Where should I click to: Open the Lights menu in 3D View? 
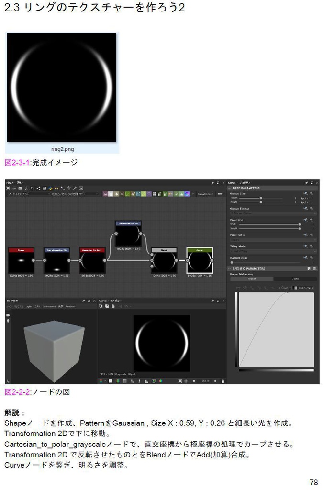coord(29,307)
